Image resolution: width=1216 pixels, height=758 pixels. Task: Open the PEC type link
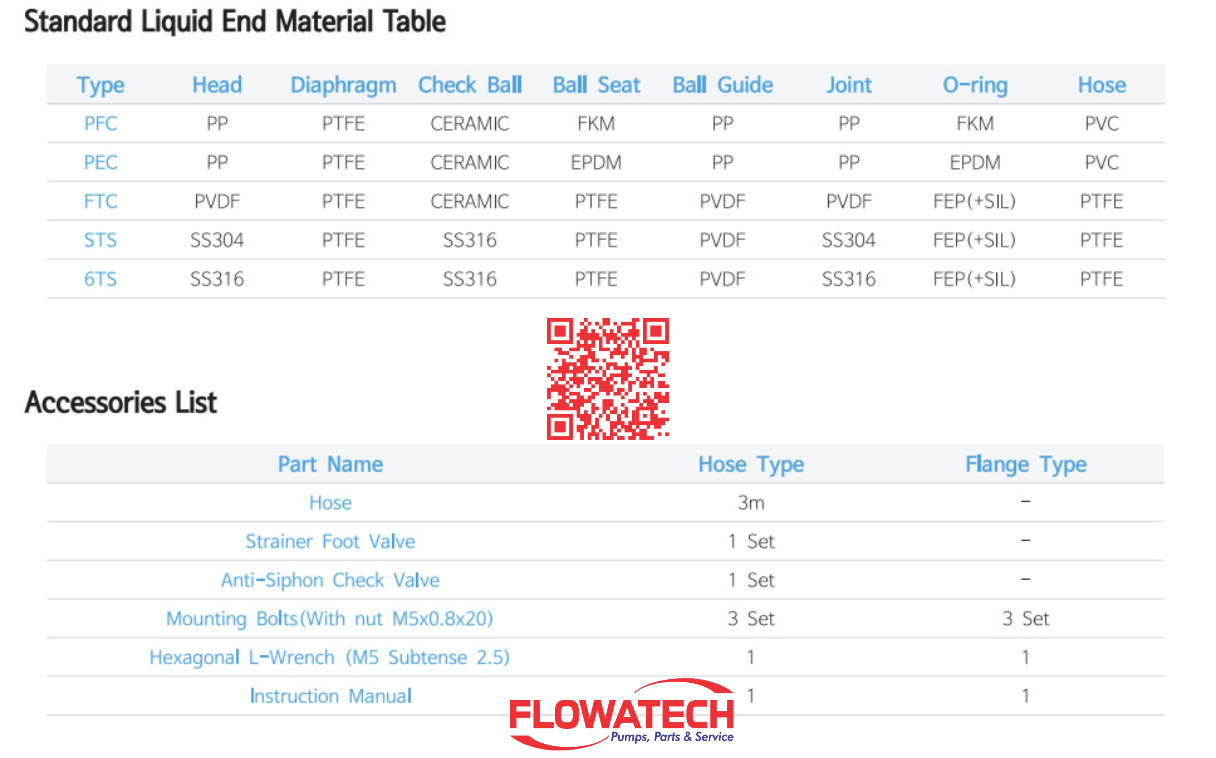point(100,162)
